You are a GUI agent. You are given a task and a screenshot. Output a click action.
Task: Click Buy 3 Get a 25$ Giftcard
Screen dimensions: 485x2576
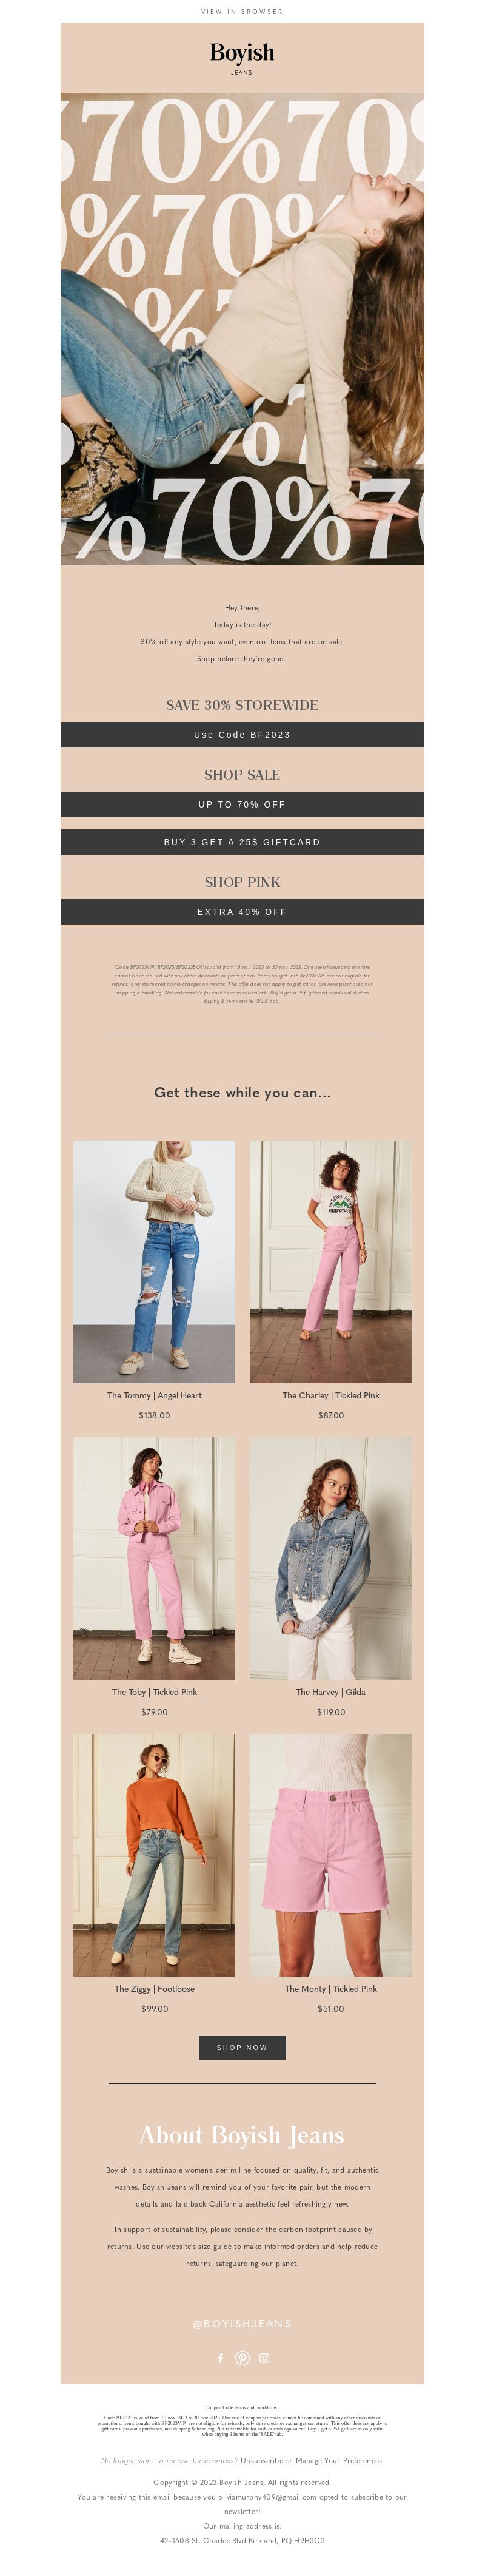point(242,842)
